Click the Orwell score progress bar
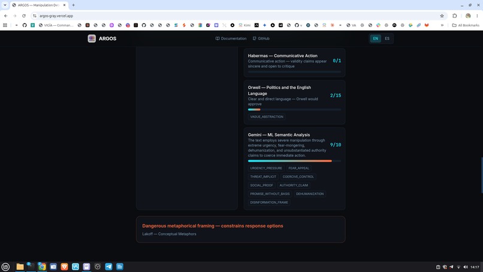 (x=294, y=109)
